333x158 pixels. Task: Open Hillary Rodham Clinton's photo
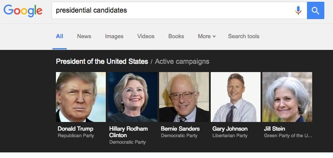(132, 97)
